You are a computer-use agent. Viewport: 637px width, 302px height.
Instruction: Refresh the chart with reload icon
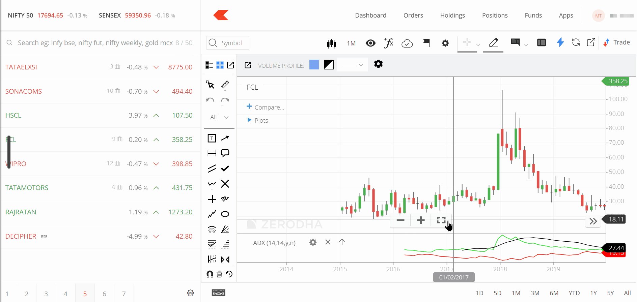tap(576, 42)
